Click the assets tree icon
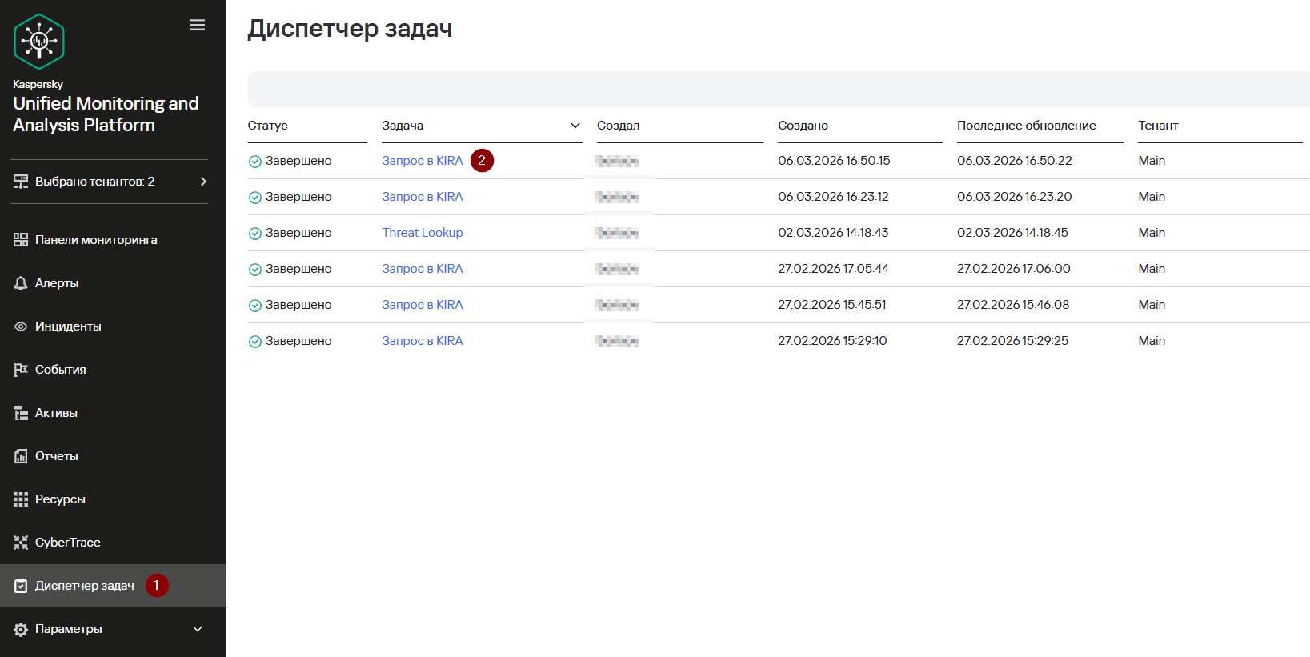The image size is (1310, 657). point(21,413)
